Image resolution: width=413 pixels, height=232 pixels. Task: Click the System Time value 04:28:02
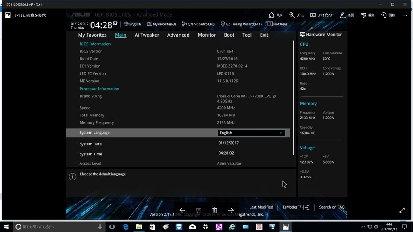226,153
